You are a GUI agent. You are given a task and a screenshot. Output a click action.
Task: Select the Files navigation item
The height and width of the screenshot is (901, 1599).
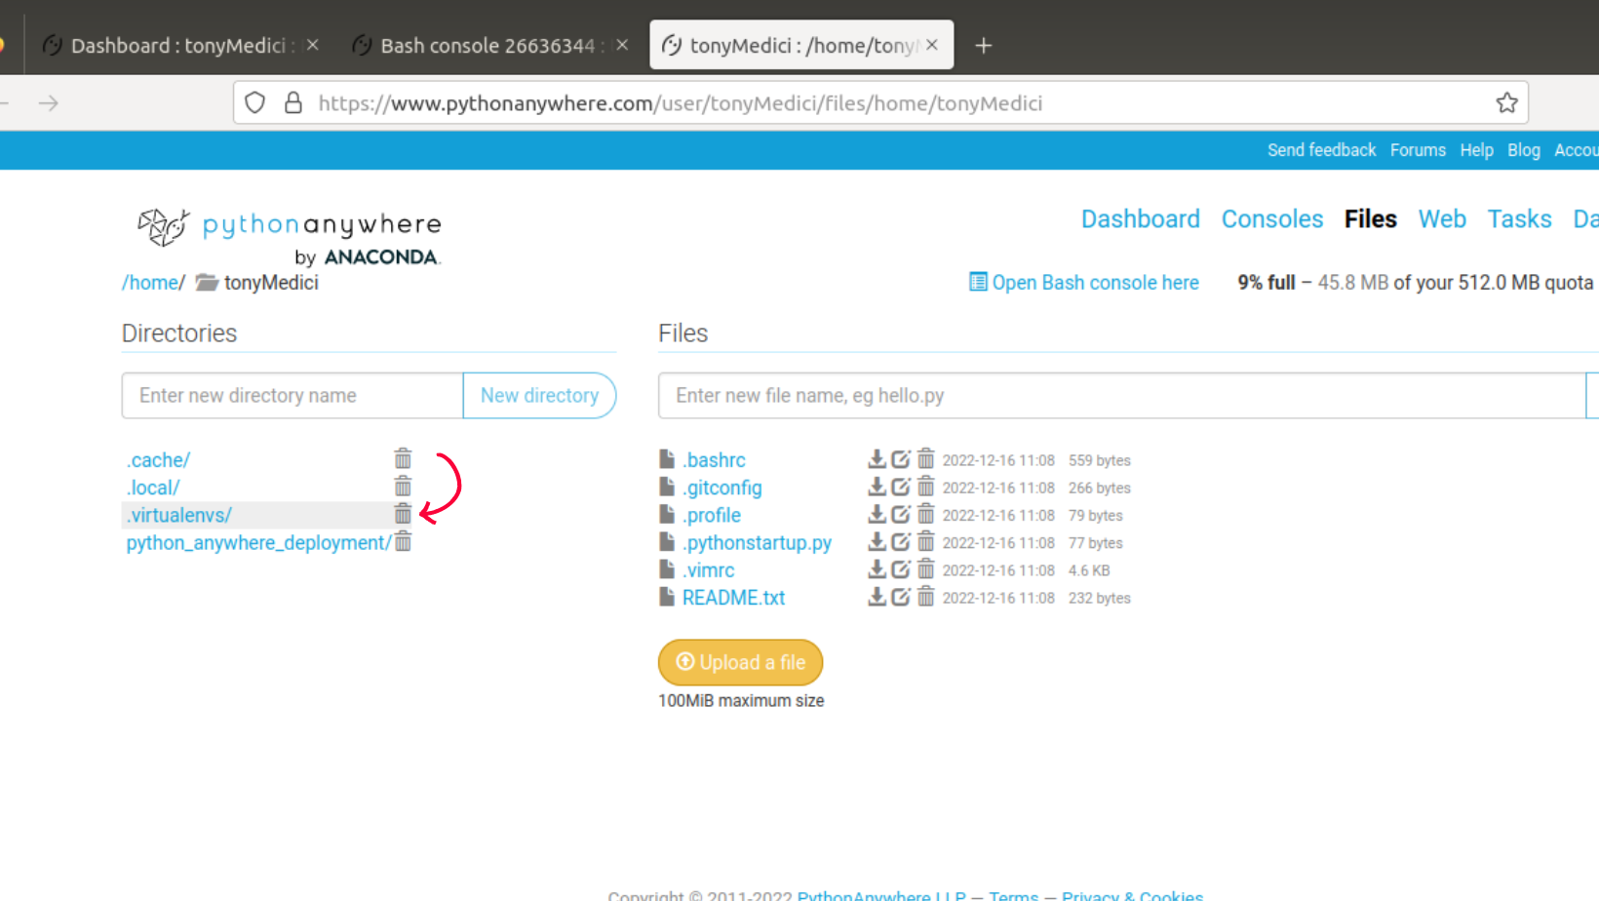pyautogui.click(x=1370, y=218)
